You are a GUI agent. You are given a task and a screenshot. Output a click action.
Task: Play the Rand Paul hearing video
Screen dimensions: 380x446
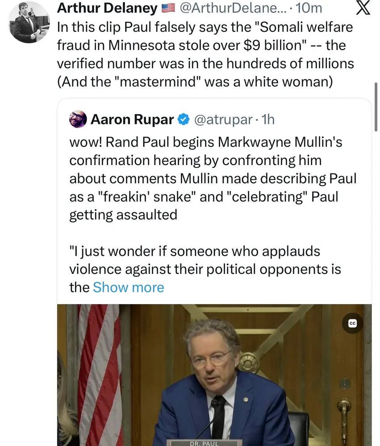(x=214, y=375)
